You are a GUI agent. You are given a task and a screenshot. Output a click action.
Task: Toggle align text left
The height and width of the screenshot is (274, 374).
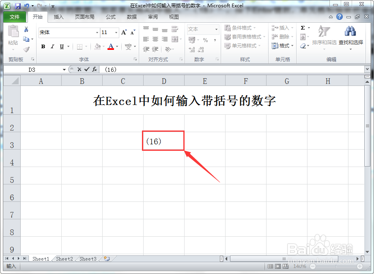[146, 39]
